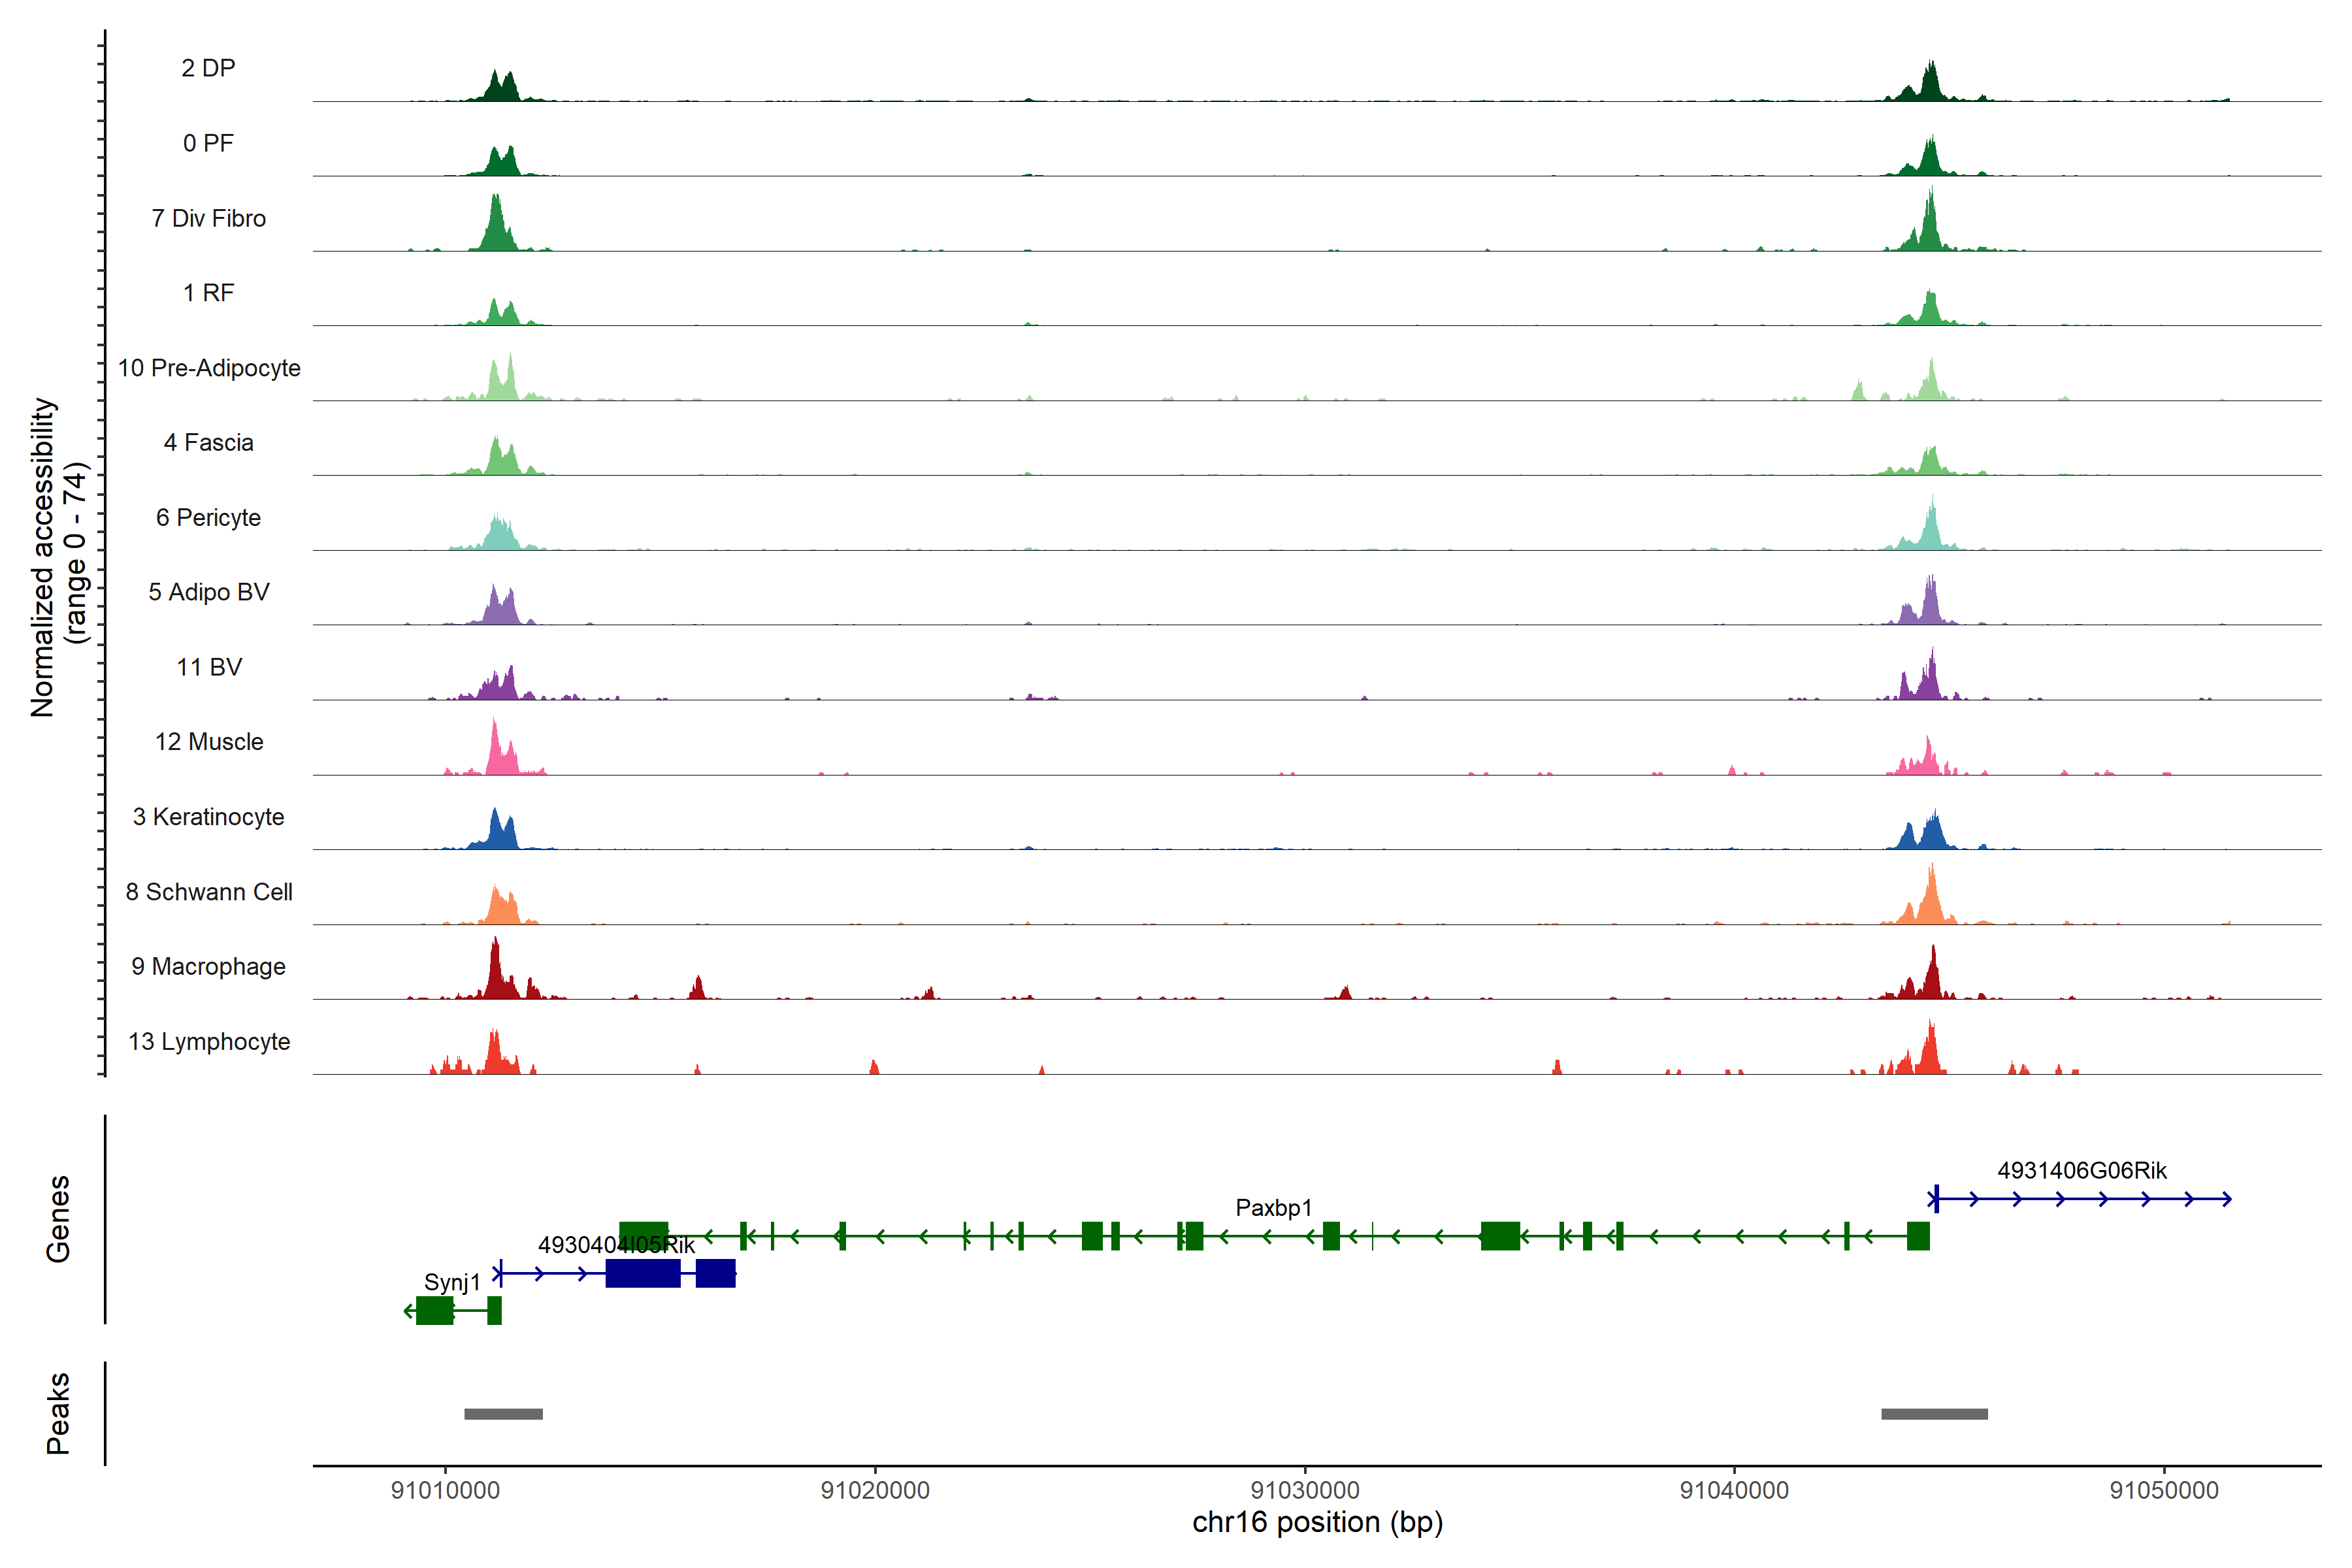Screen dimensions: 2352x1568
Task: Click the 9 Macrophage track label
Action: (x=208, y=966)
